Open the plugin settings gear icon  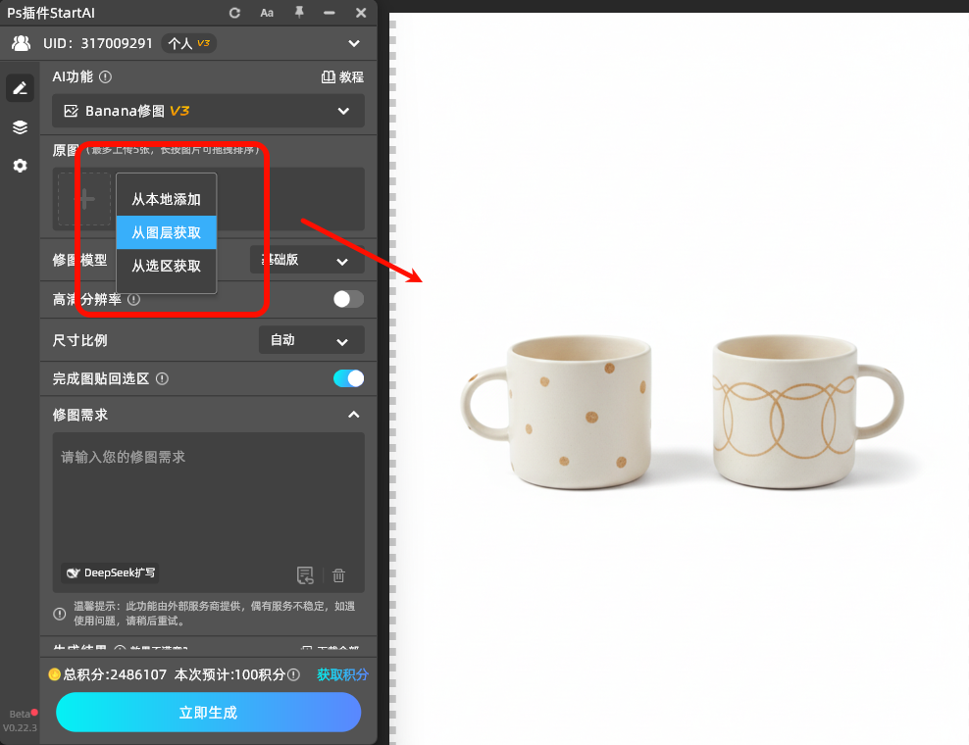click(x=20, y=166)
